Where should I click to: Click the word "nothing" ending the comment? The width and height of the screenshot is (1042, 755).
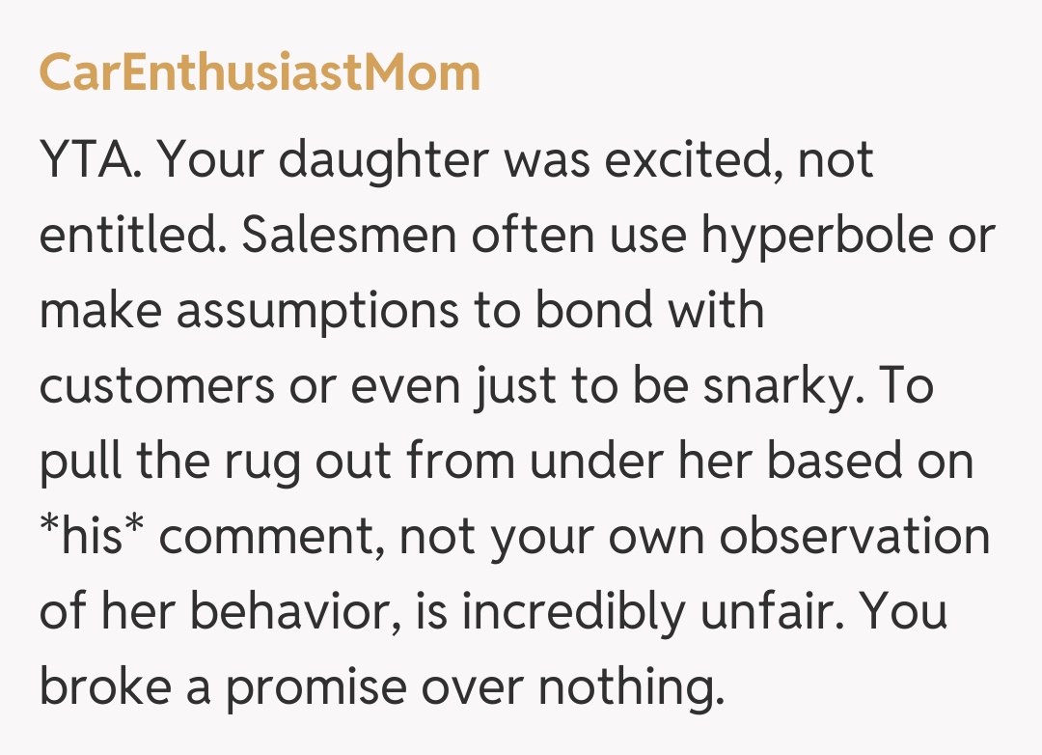click(629, 688)
